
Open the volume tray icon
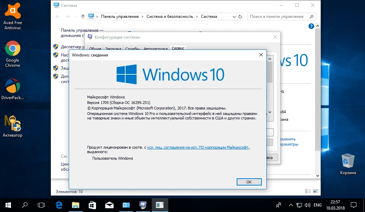point(308,205)
